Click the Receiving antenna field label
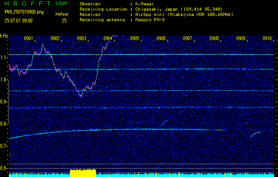 [102, 20]
